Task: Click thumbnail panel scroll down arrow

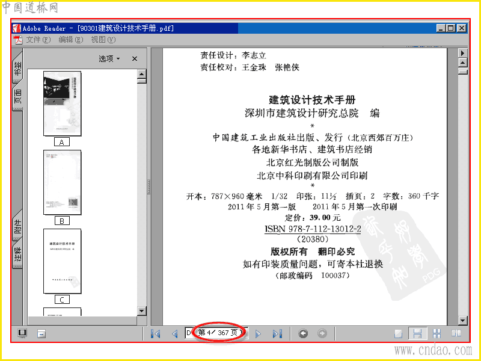Action: (142, 310)
